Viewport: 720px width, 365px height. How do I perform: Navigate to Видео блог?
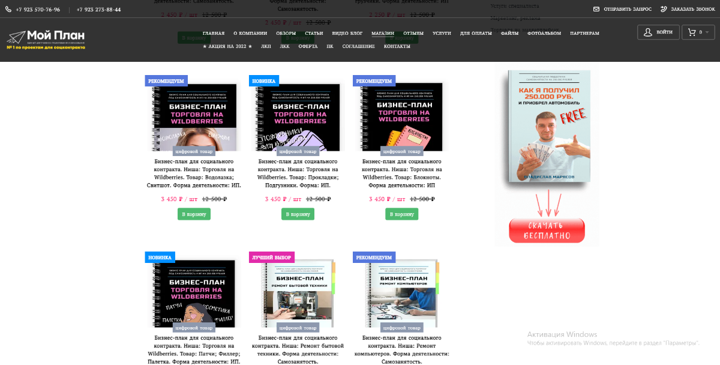(347, 34)
